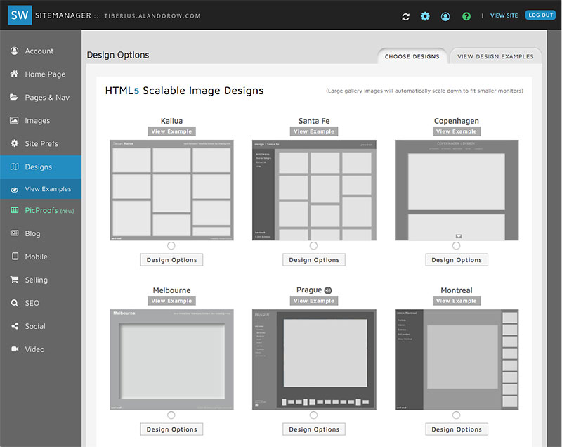562x447 pixels.
Task: Click Design Options button under Melbourne
Action: (172, 429)
